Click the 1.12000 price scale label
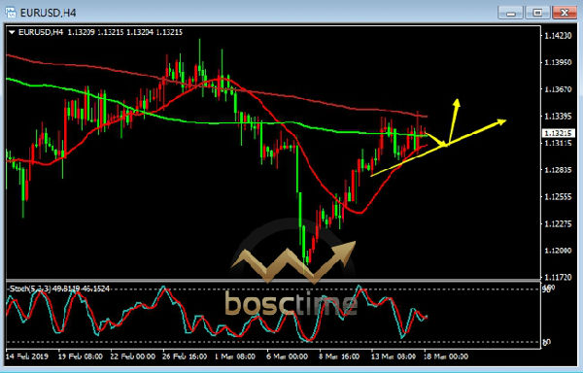Screen dimensions: 583x373 click(558, 251)
